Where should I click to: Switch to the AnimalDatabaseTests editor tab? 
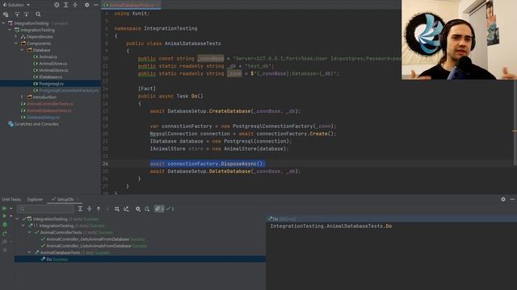point(131,5)
